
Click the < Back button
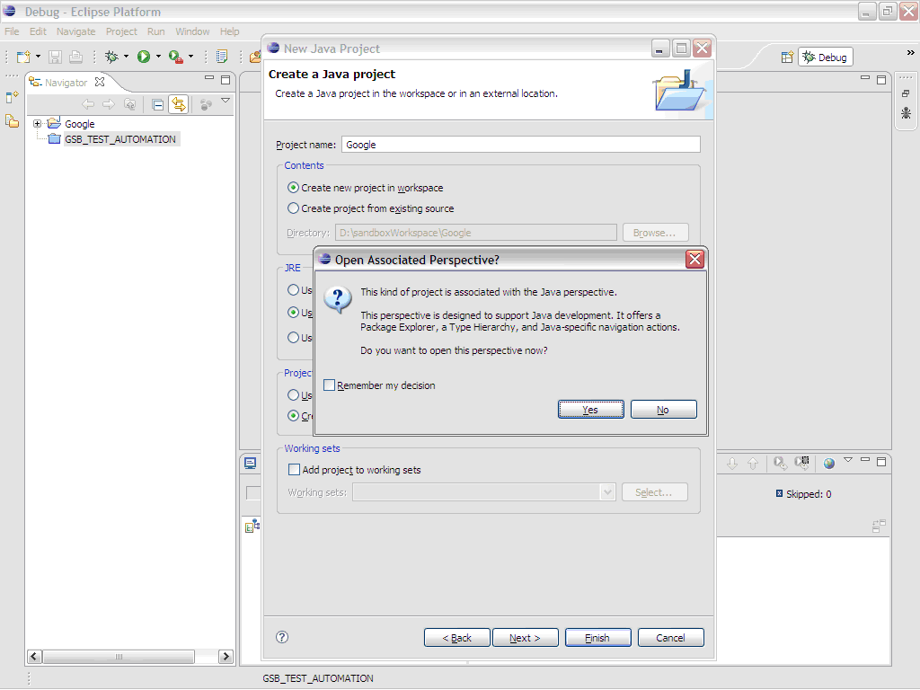(x=456, y=637)
